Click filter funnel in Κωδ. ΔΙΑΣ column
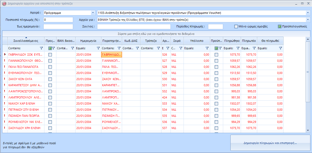The height and width of the screenshot is (153, 312). point(137,48)
